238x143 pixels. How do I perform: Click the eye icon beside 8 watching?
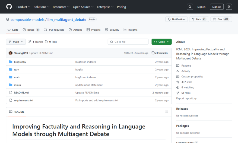pyautogui.click(x=178, y=87)
